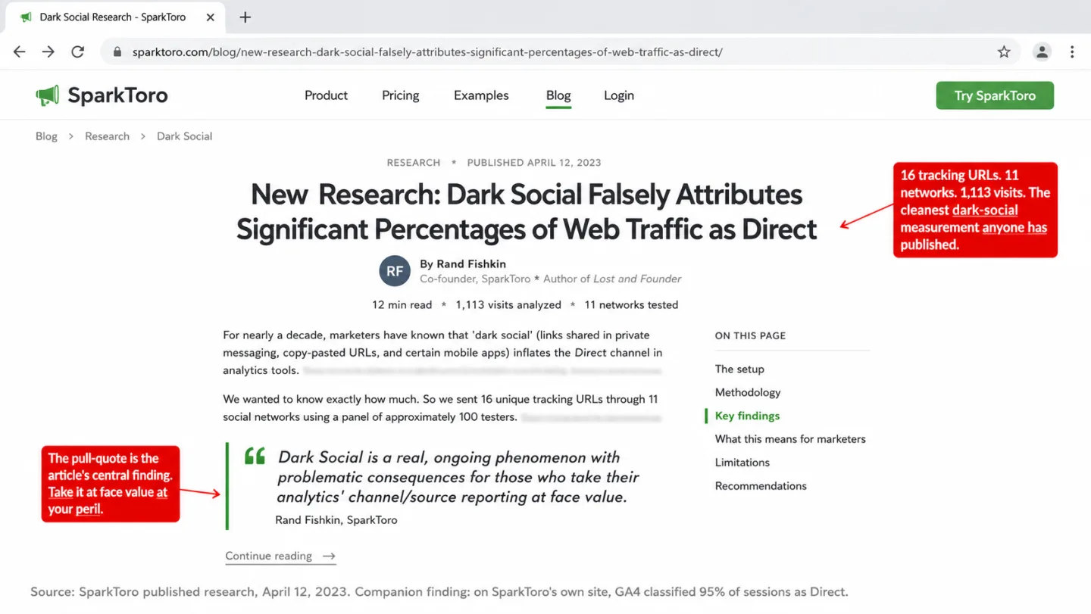
Task: Reload the page with the refresh icon
Action: tap(77, 51)
